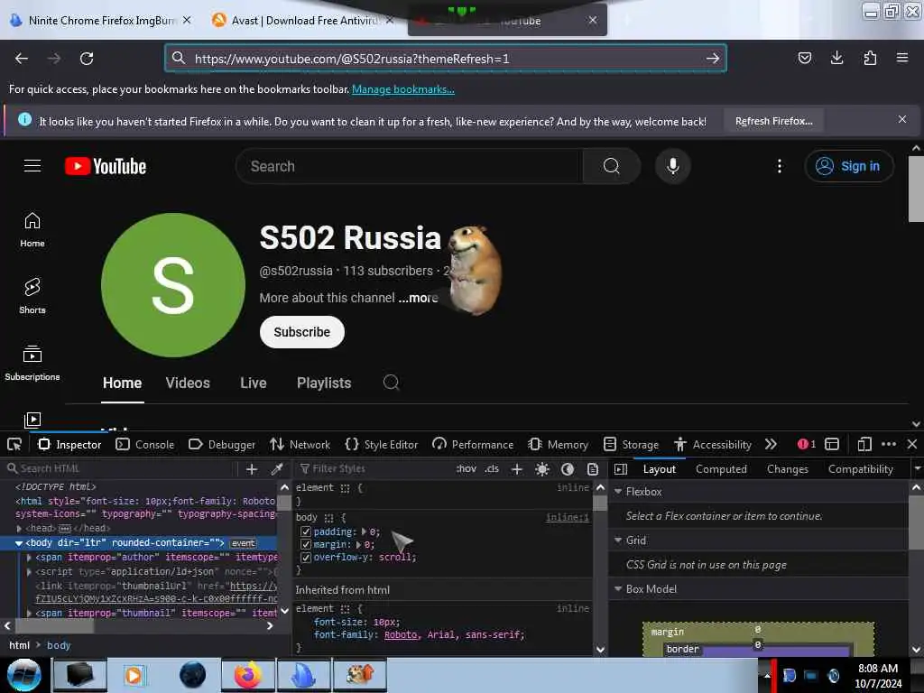This screenshot has width=924, height=693.
Task: Click the Sign in button
Action: (x=848, y=166)
